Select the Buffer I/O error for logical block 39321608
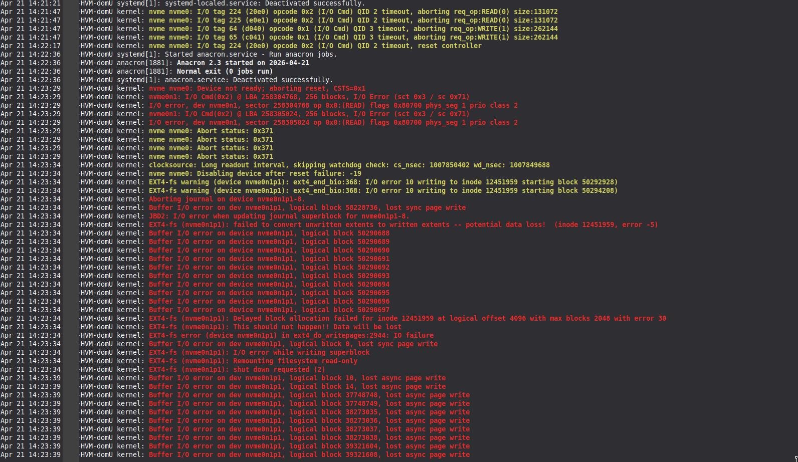Image resolution: width=798 pixels, height=462 pixels. [x=309, y=454]
